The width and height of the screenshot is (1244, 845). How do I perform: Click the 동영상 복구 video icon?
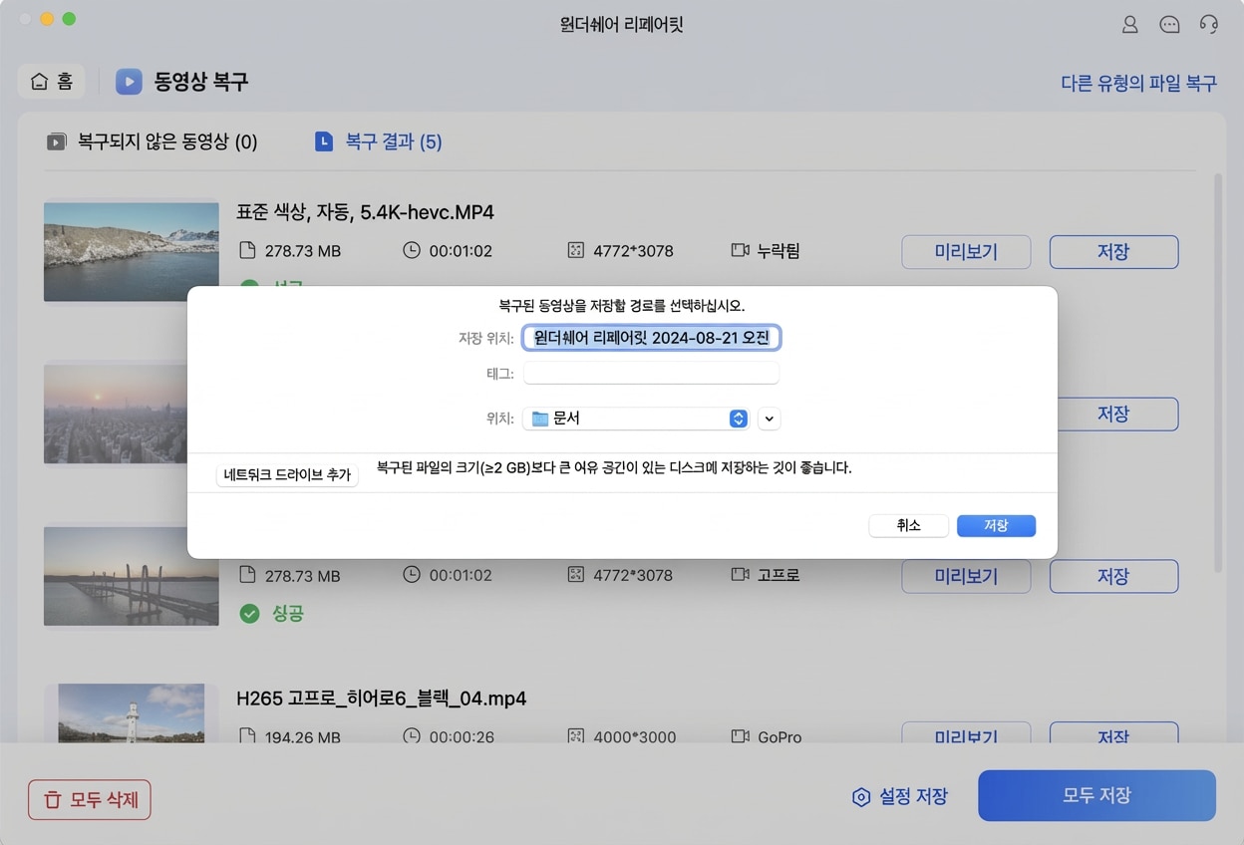coord(129,82)
